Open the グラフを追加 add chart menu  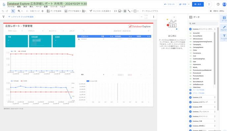pos(73,11)
